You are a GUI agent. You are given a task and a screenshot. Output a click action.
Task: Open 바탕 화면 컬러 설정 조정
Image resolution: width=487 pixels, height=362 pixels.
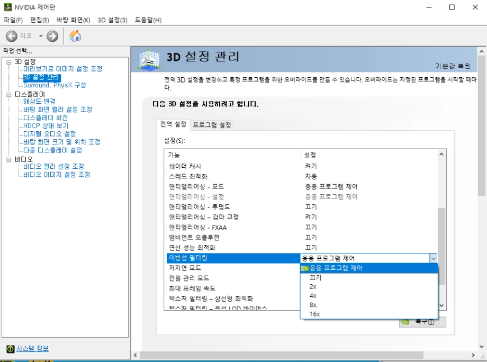(58, 109)
